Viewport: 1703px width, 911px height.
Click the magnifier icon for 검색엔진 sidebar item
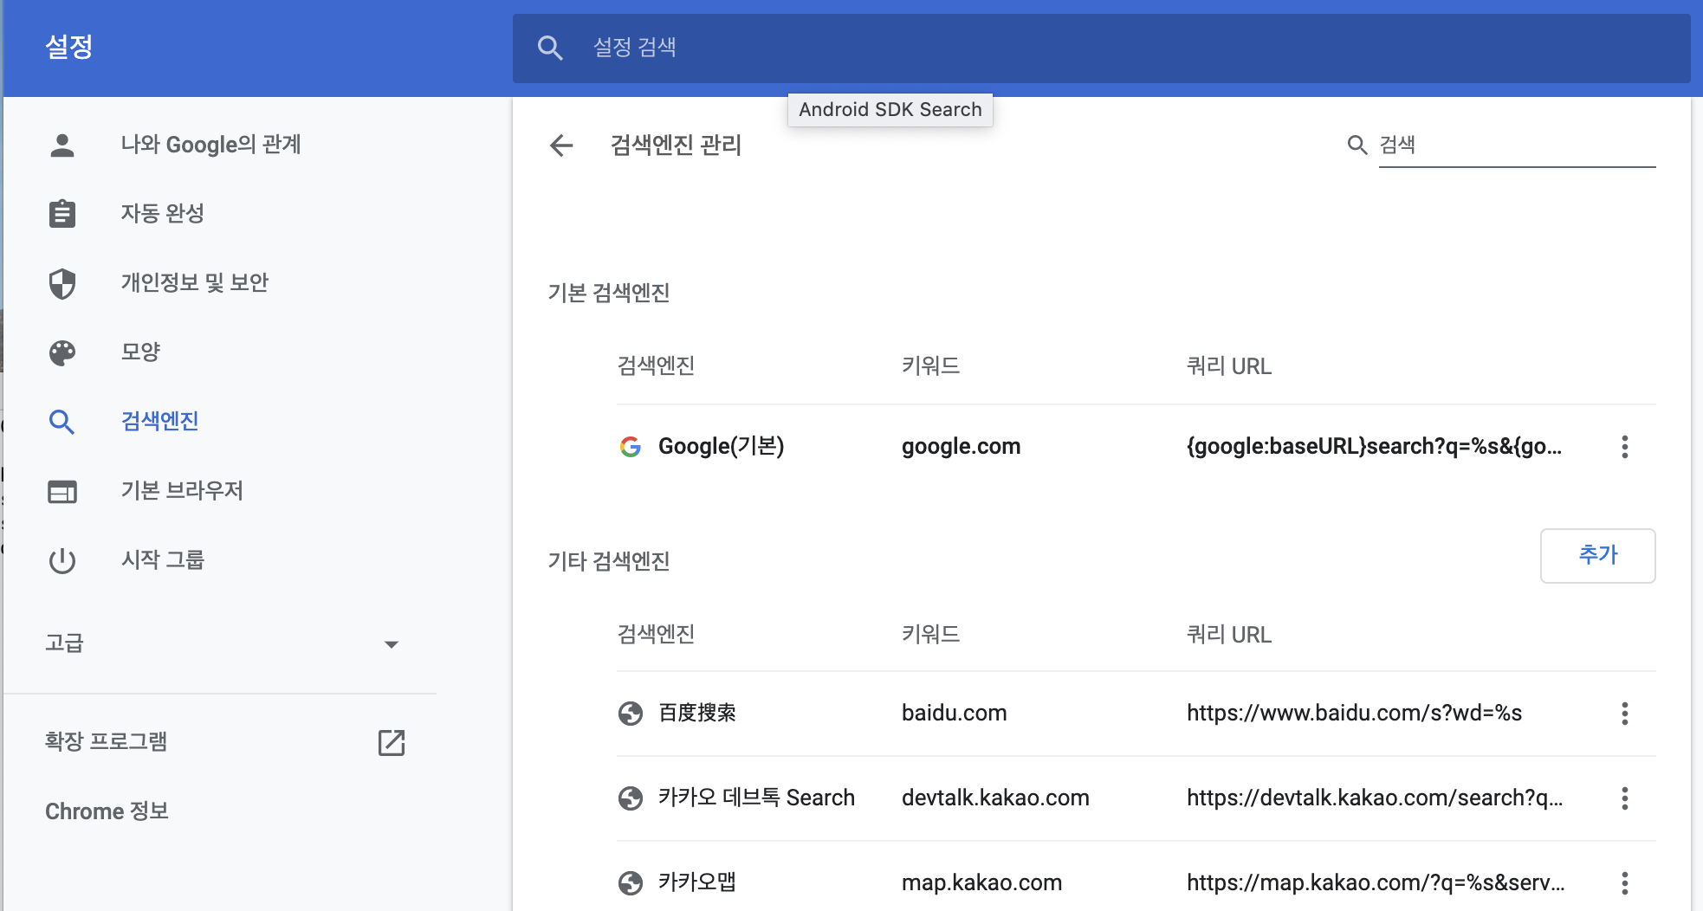click(62, 422)
